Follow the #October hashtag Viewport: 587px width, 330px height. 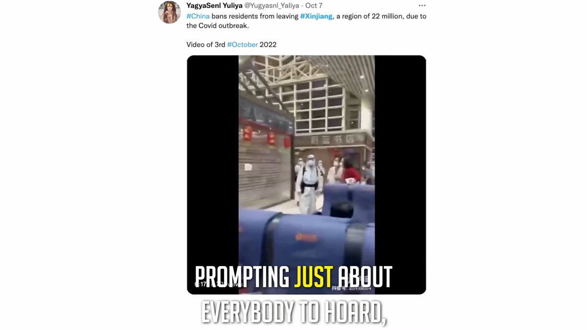coord(243,44)
